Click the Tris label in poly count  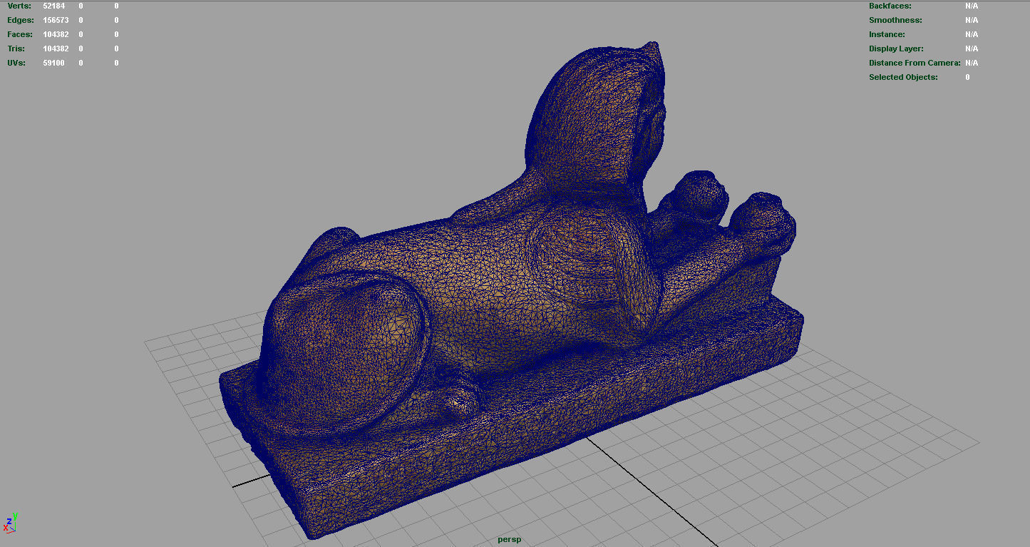point(16,48)
